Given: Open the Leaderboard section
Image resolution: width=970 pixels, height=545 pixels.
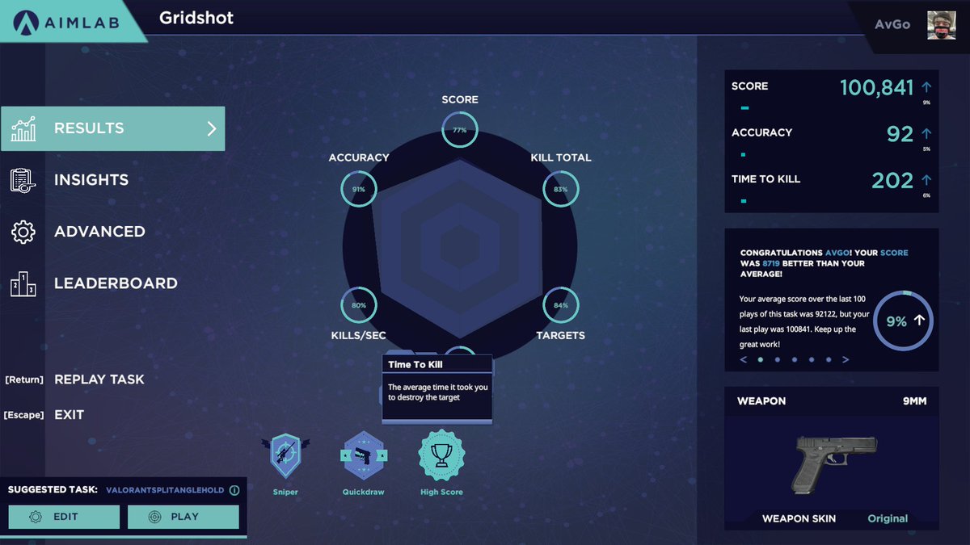Looking at the screenshot, I should pyautogui.click(x=116, y=283).
